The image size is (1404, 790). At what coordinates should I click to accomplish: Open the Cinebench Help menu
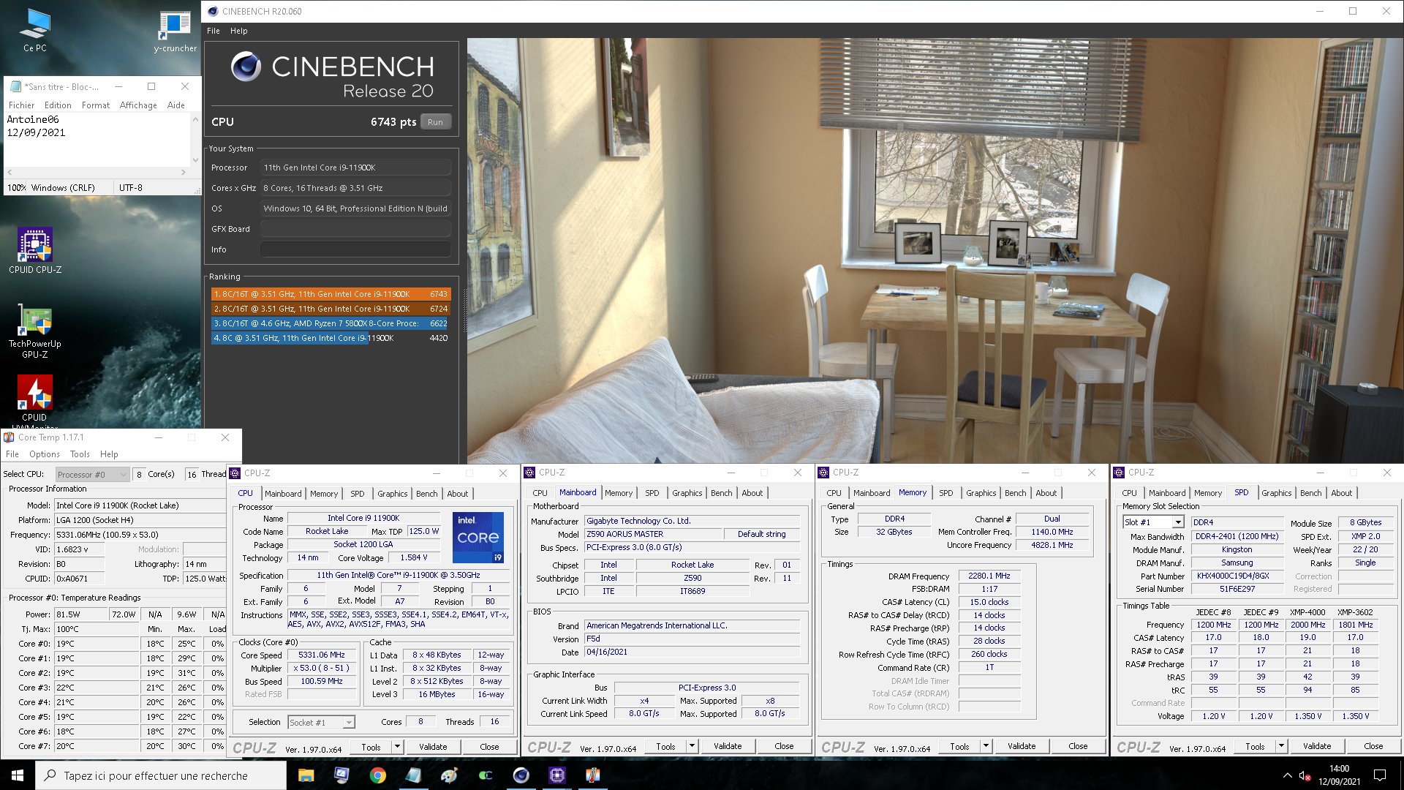tap(239, 31)
